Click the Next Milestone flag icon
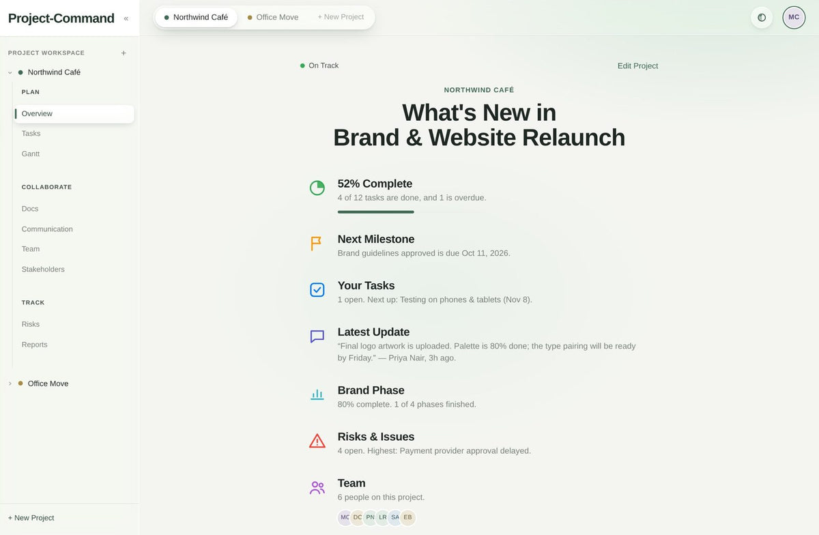This screenshot has width=819, height=535. coord(316,244)
